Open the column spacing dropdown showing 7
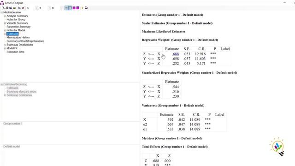 [49, 8]
